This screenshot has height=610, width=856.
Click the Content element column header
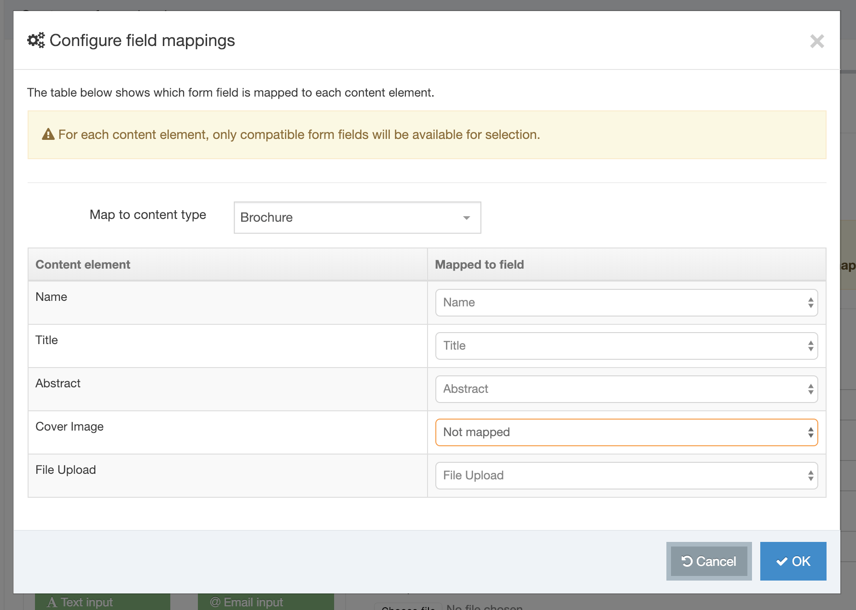tap(83, 265)
